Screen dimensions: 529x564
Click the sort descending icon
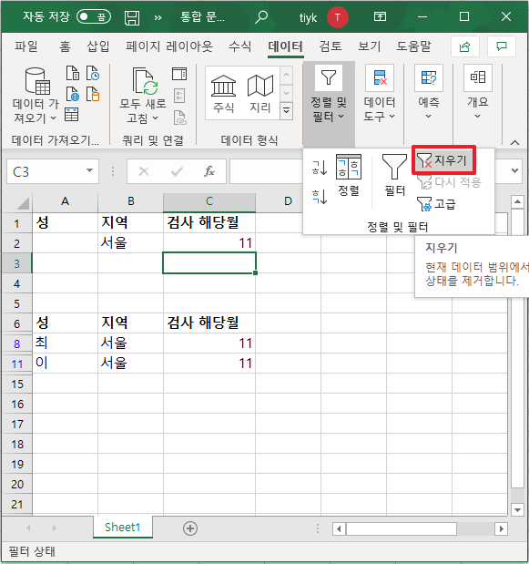pyautogui.click(x=320, y=197)
